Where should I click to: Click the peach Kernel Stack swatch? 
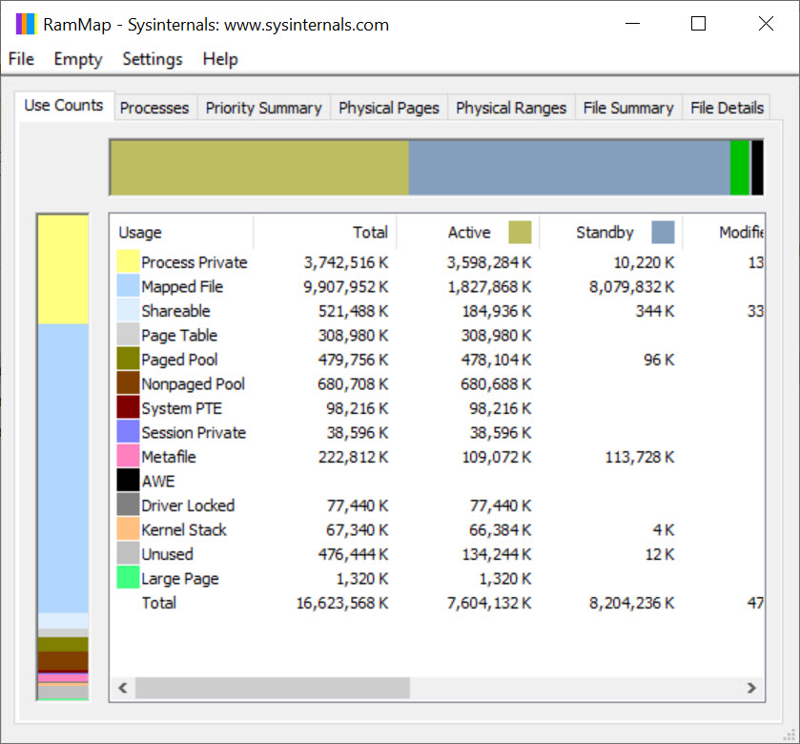128,529
